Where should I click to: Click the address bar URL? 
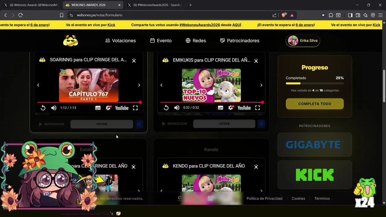tap(100, 15)
